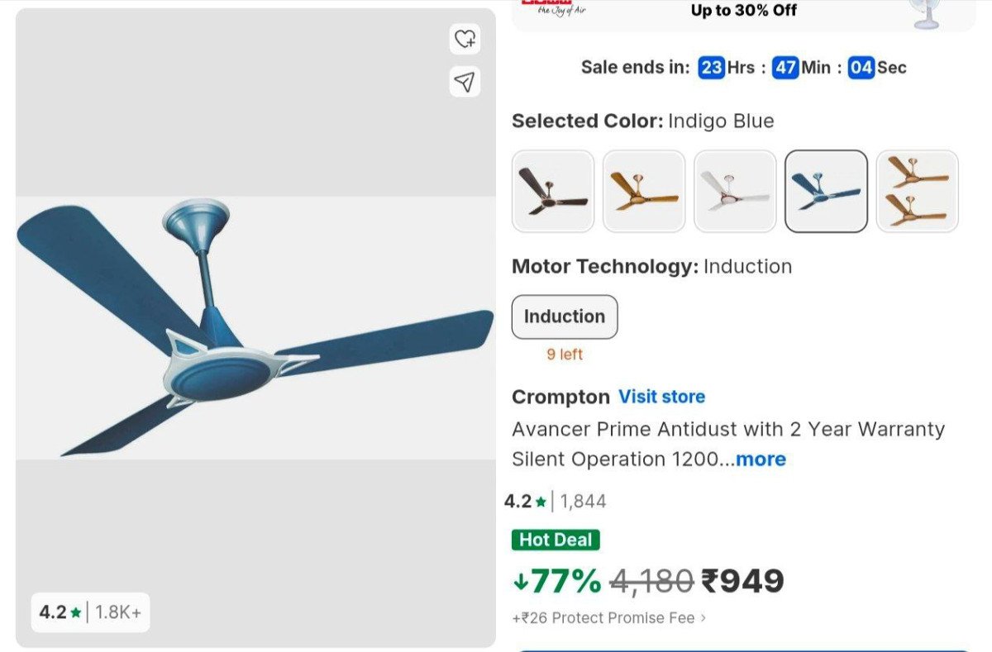Select the brown fan color option

tap(552, 191)
